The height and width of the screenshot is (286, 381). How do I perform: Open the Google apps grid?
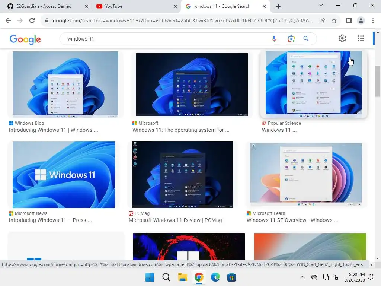pyautogui.click(x=361, y=38)
